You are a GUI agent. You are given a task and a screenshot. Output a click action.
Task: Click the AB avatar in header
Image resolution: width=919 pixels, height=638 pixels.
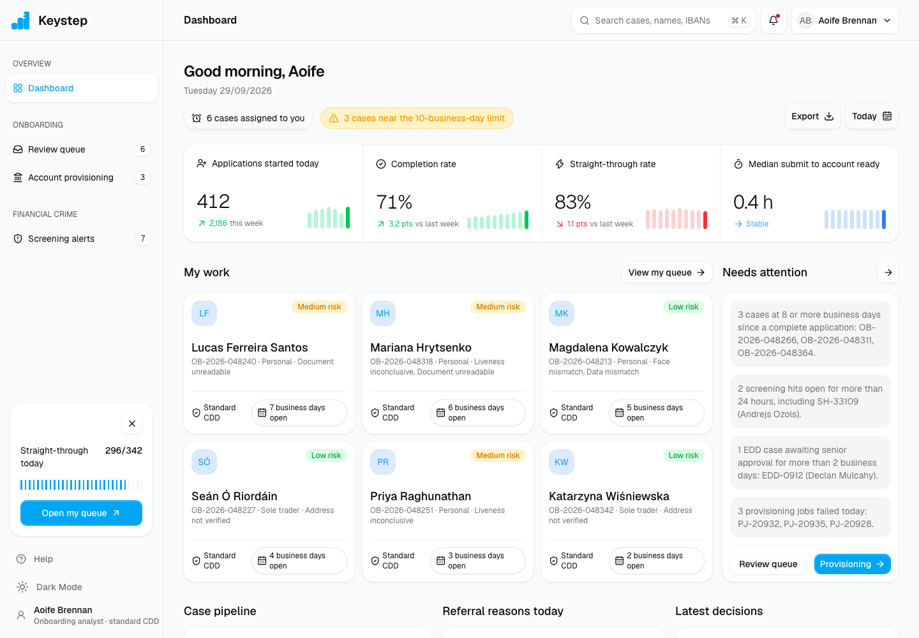[805, 20]
